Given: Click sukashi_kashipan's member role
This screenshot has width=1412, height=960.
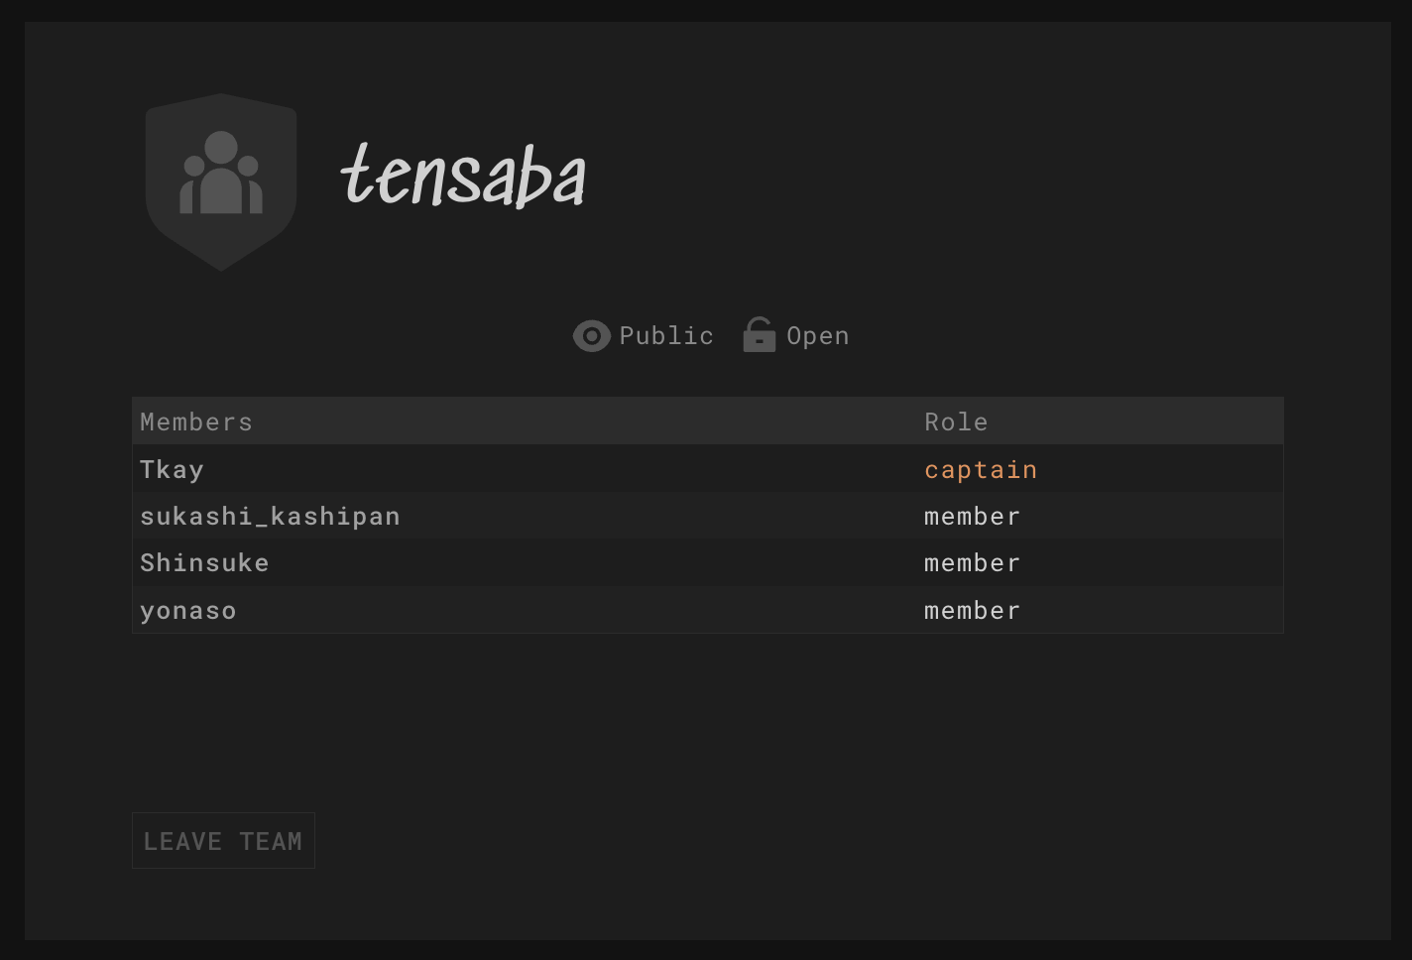Looking at the screenshot, I should 972,517.
